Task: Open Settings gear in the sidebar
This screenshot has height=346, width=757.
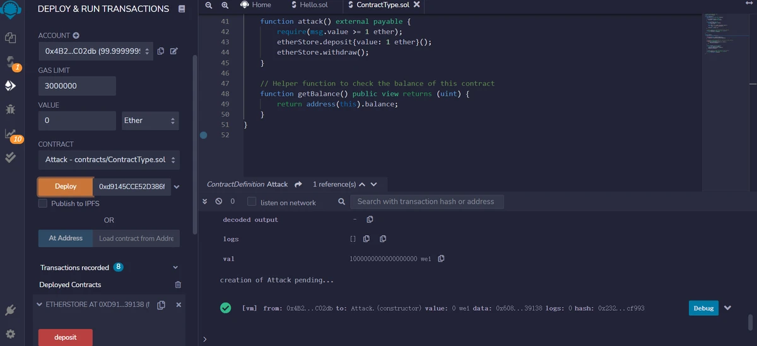Action: [x=10, y=333]
